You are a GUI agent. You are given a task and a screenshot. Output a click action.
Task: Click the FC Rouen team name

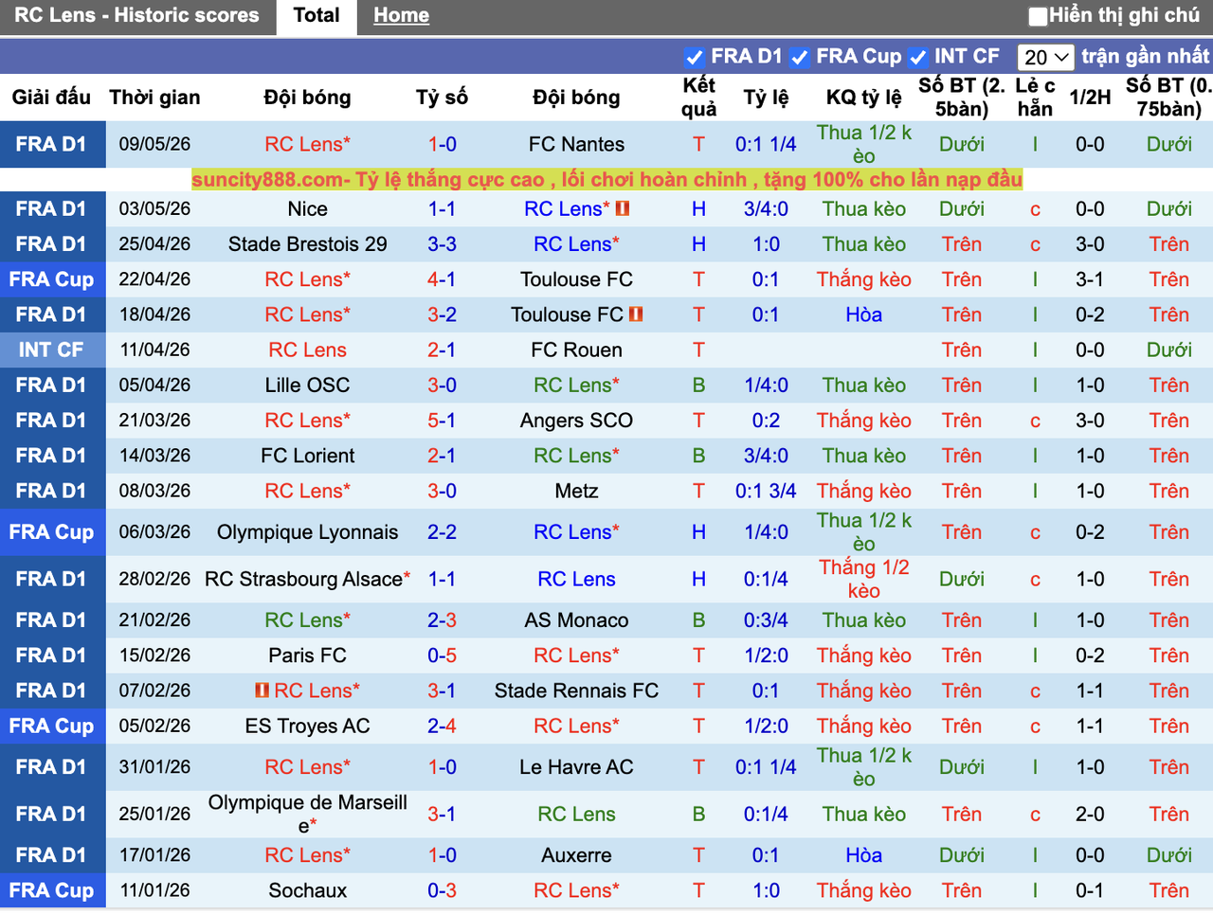pos(576,350)
